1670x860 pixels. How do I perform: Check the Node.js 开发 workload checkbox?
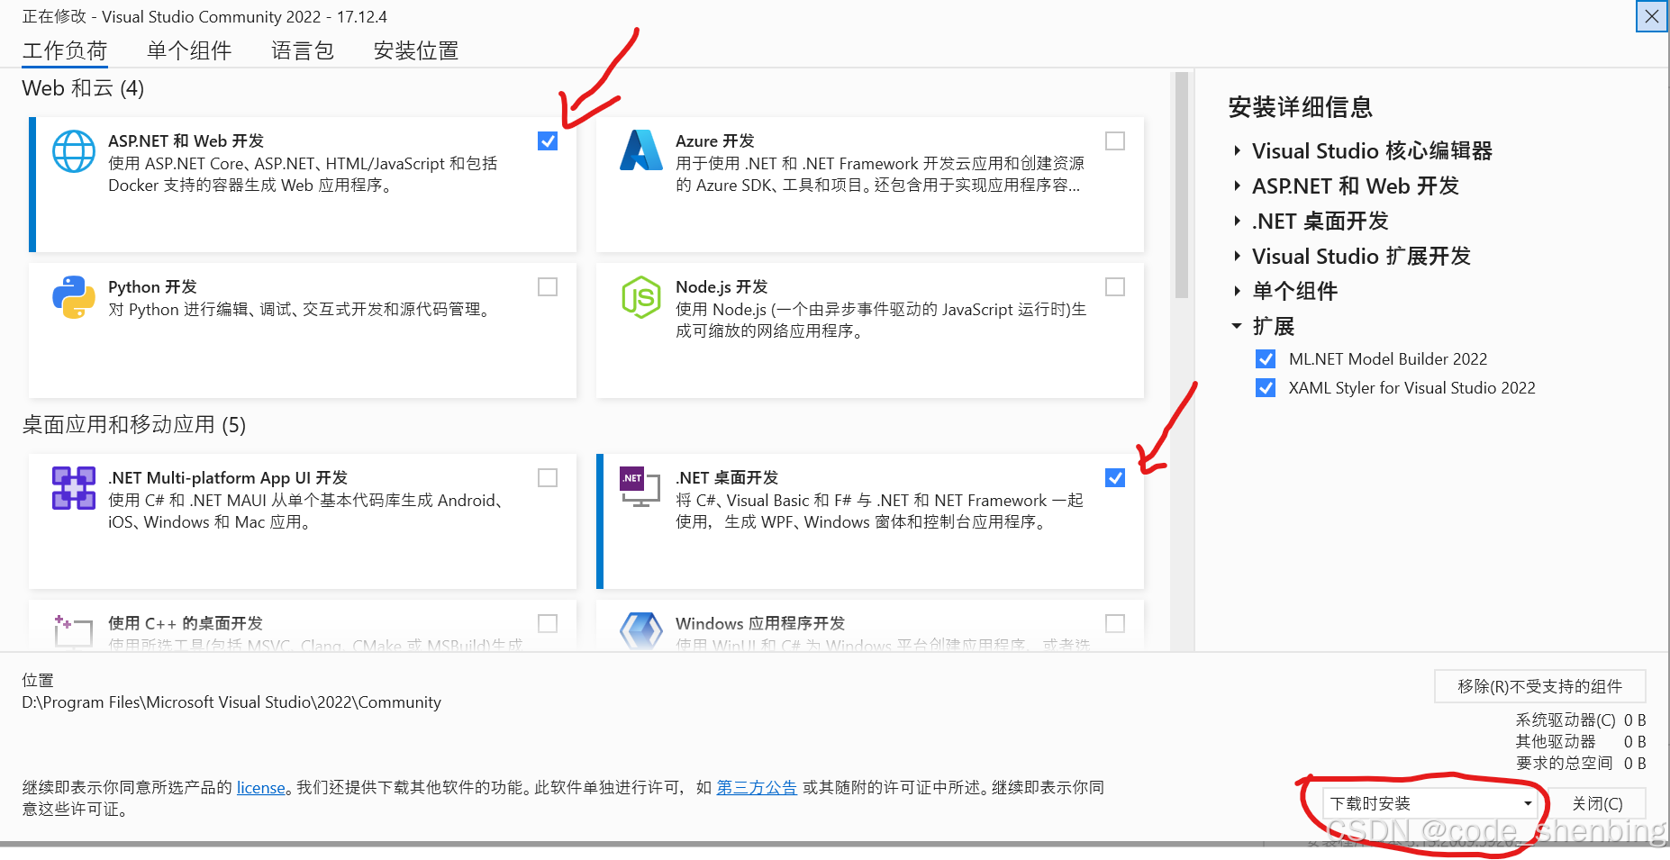click(x=1115, y=287)
